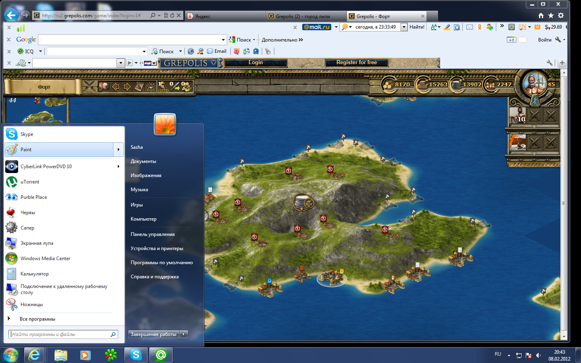Click the crossed swords attack icon

click(x=90, y=87)
